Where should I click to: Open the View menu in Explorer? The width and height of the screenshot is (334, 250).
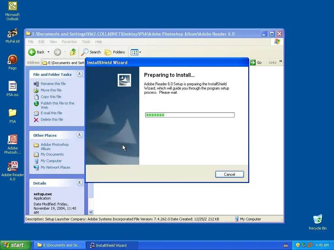tap(53, 42)
